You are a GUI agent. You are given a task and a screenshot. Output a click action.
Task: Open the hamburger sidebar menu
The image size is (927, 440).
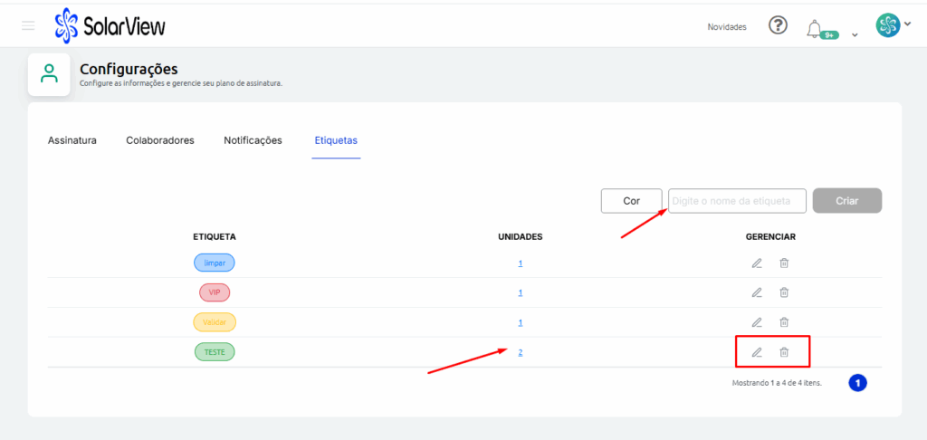click(28, 25)
